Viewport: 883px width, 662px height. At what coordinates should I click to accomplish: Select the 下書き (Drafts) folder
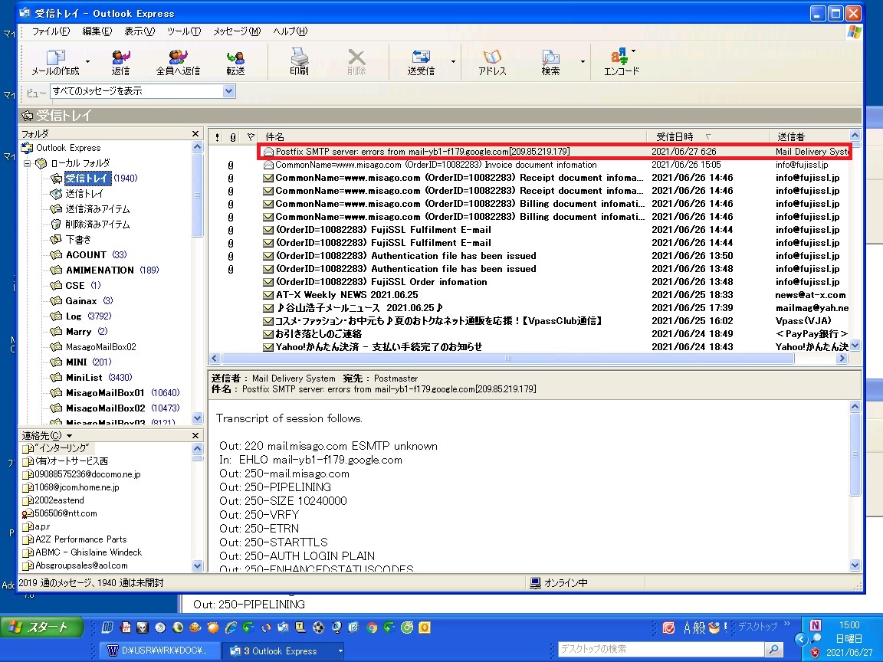pos(71,239)
